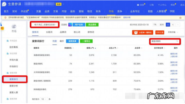Open the 品类 menu

47,12
